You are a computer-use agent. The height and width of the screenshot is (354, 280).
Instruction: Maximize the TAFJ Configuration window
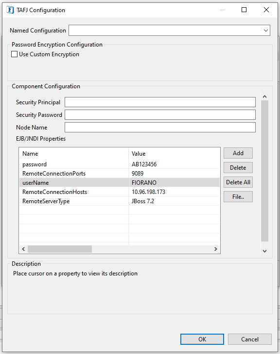tap(244, 10)
